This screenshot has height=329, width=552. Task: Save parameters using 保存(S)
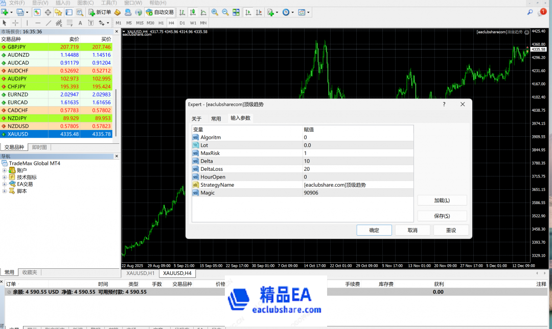442,215
